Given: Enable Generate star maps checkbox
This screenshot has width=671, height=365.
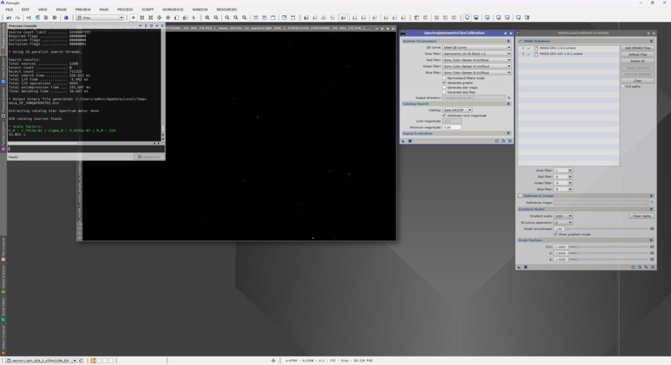Looking at the screenshot, I should [444, 87].
